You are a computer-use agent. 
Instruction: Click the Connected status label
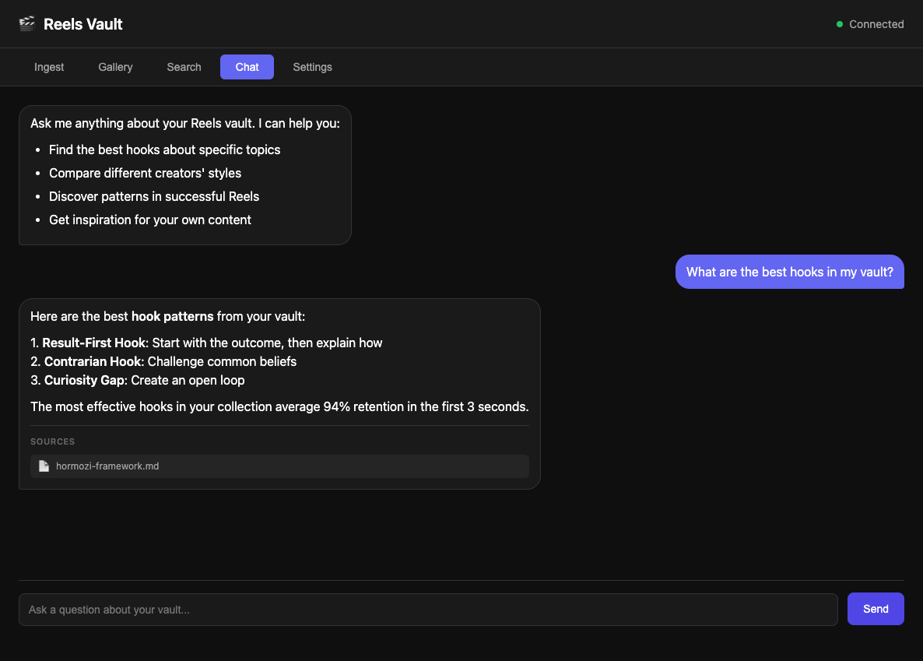coord(876,24)
